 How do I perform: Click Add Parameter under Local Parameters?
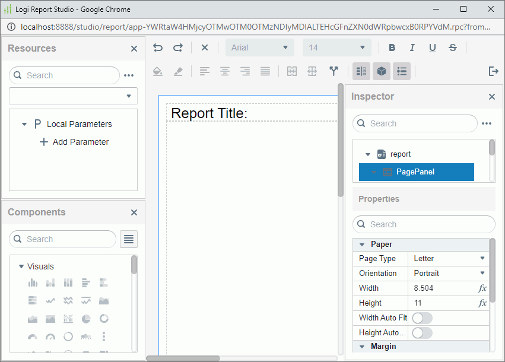pos(74,141)
